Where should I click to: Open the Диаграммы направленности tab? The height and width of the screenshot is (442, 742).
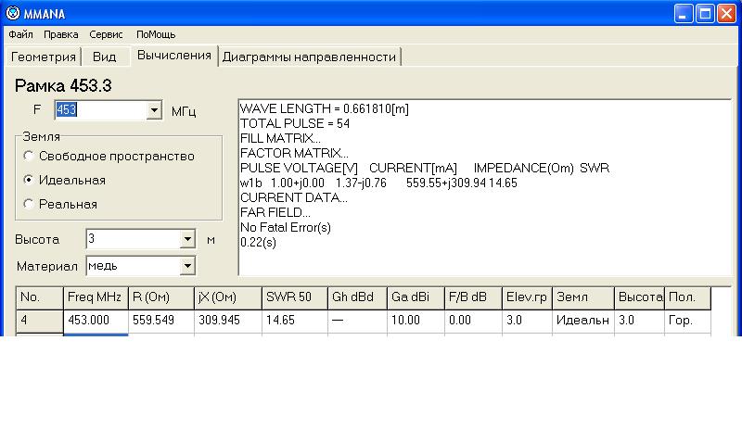pos(309,57)
